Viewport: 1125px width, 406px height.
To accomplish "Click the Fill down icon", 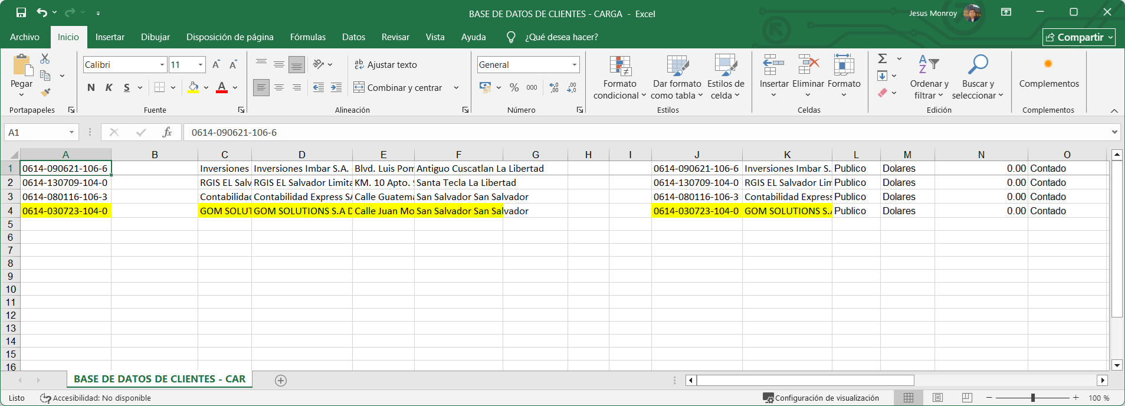I will click(883, 76).
